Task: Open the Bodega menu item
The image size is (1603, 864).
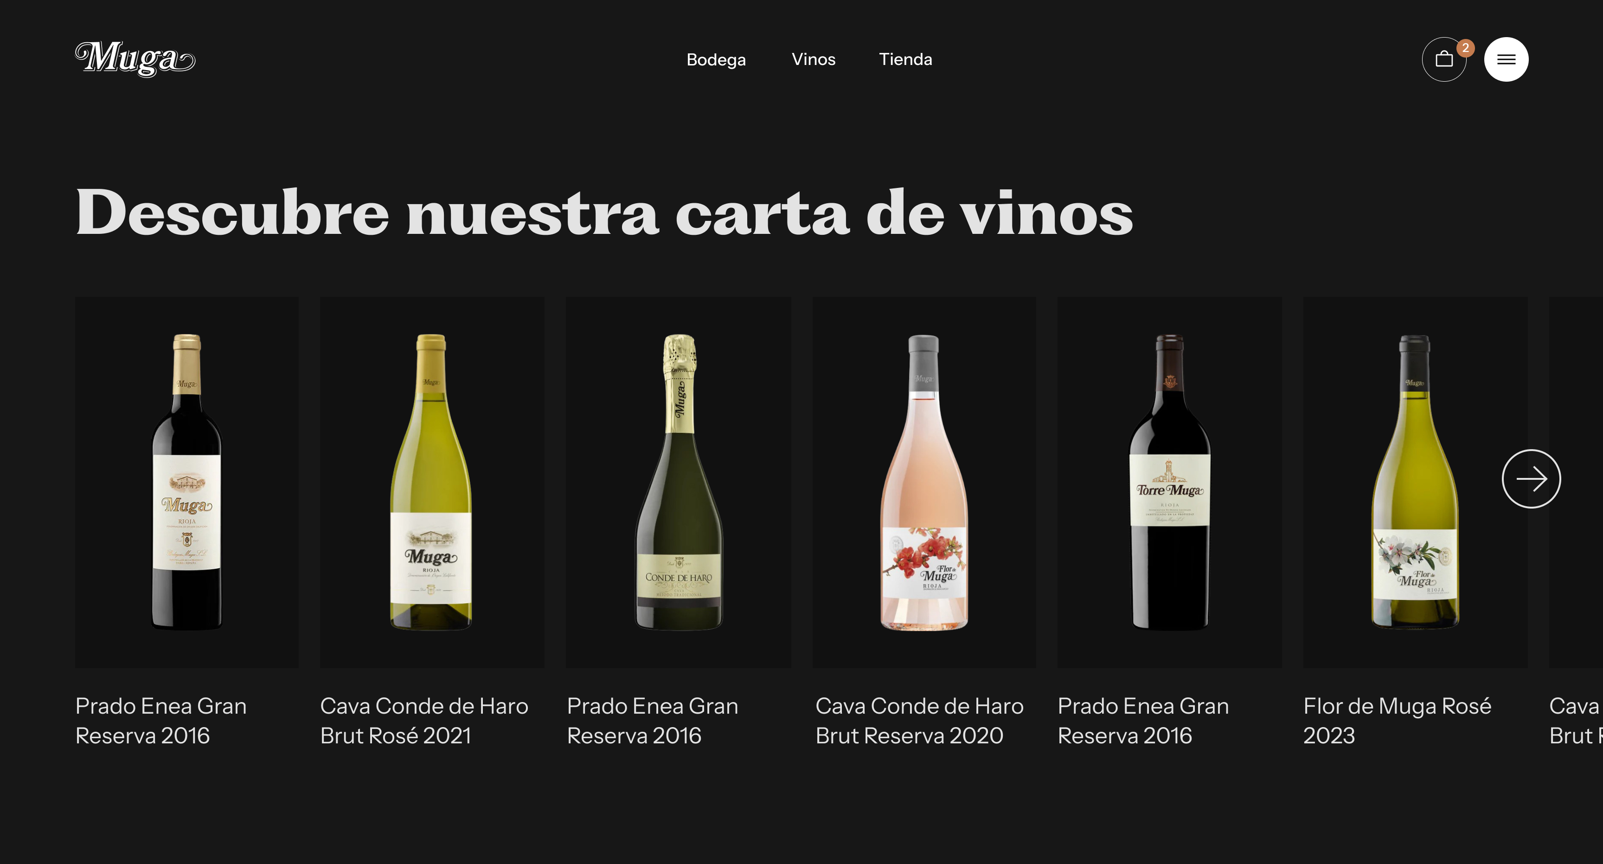Action: coord(716,60)
